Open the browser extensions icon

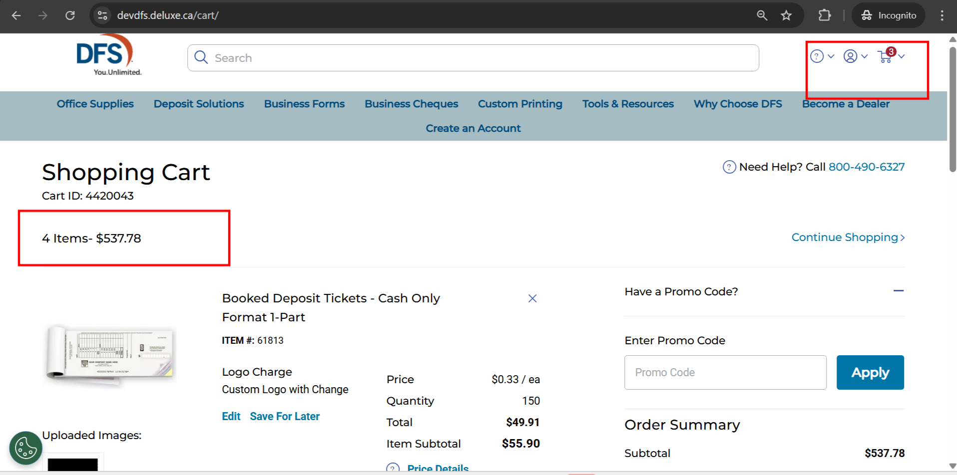pos(825,15)
